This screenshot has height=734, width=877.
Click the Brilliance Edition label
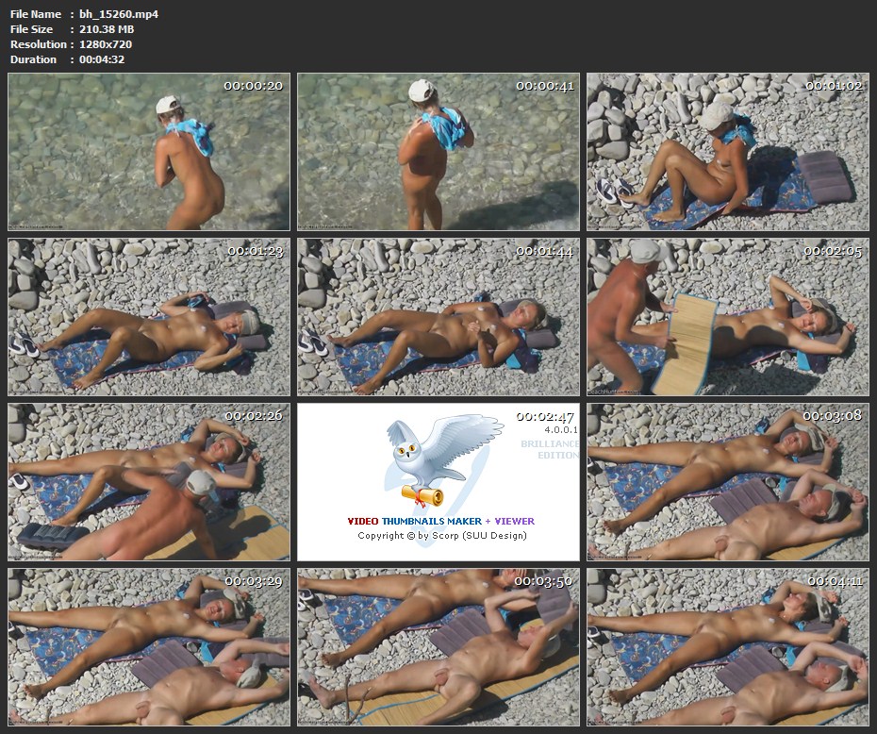point(550,449)
